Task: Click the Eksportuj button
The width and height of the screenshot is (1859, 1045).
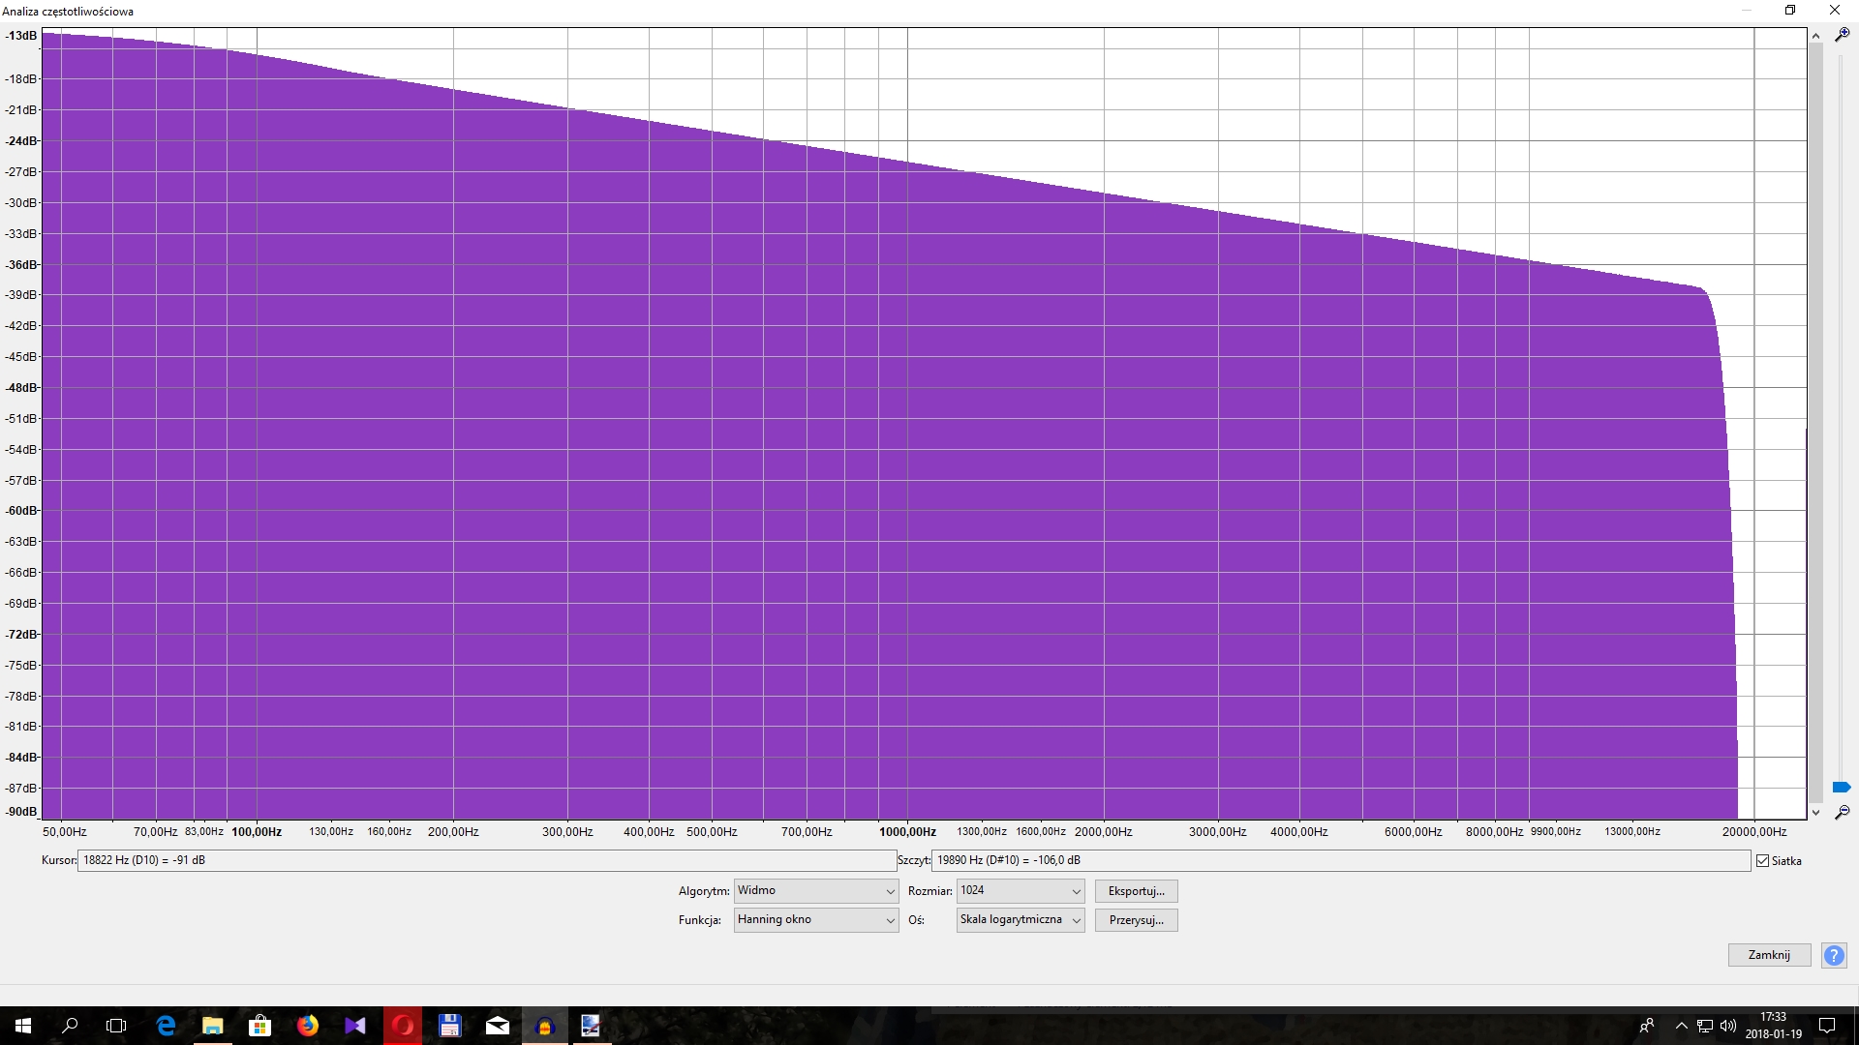Action: (x=1136, y=891)
